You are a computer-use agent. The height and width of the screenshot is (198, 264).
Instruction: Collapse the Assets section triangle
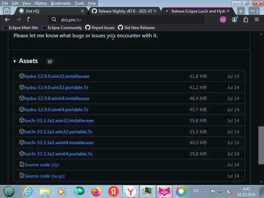click(15, 61)
